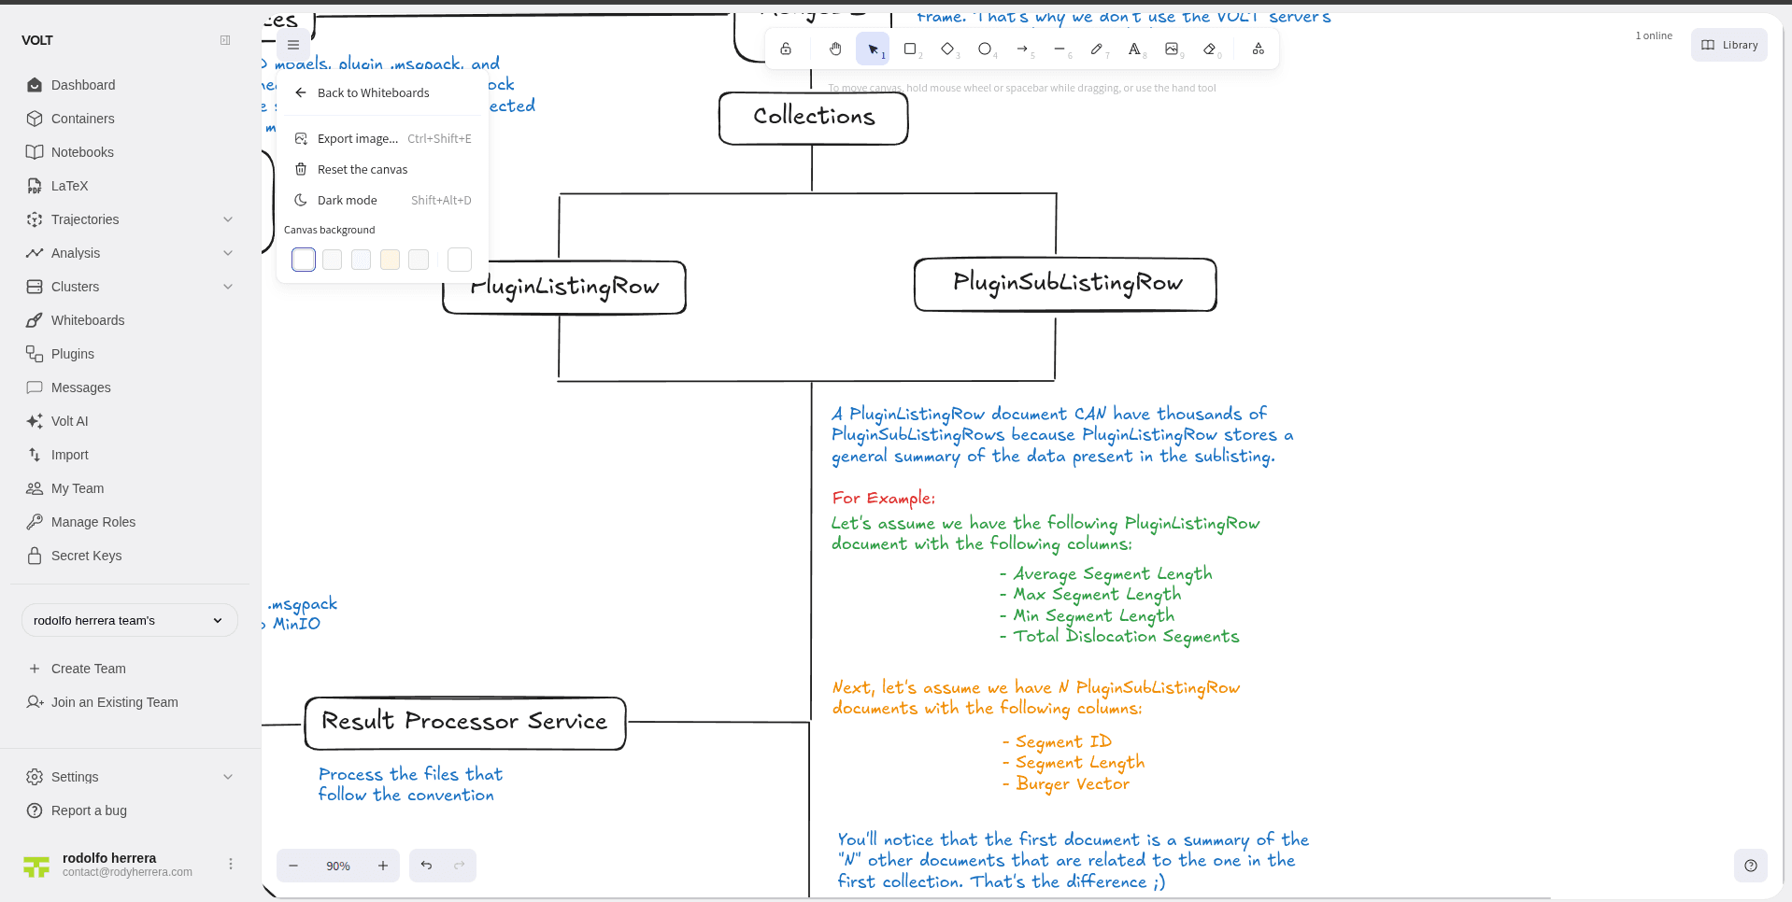Select the Rectangle tool
This screenshot has height=902, width=1792.
click(x=911, y=49)
